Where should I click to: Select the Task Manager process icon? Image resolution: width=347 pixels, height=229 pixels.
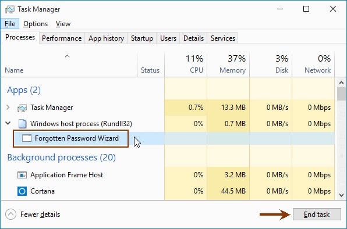22,108
